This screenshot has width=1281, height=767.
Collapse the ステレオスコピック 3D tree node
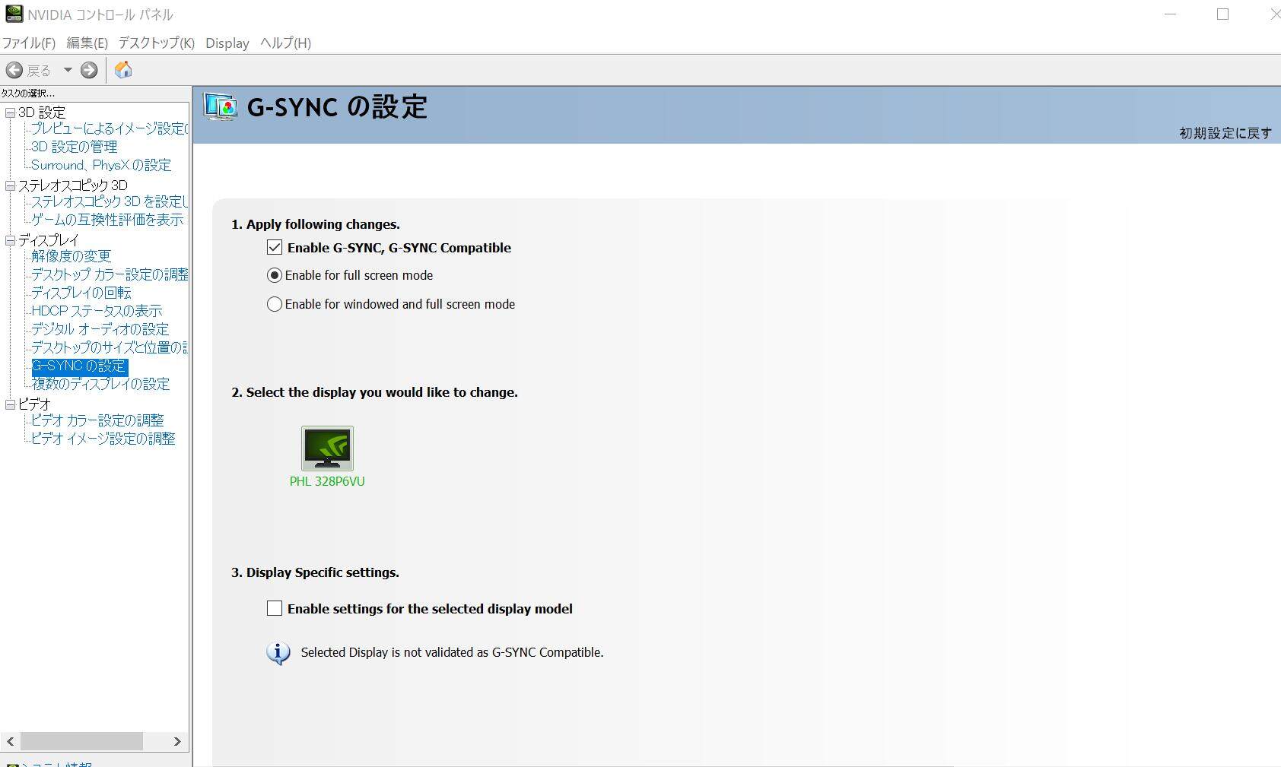pyautogui.click(x=10, y=185)
